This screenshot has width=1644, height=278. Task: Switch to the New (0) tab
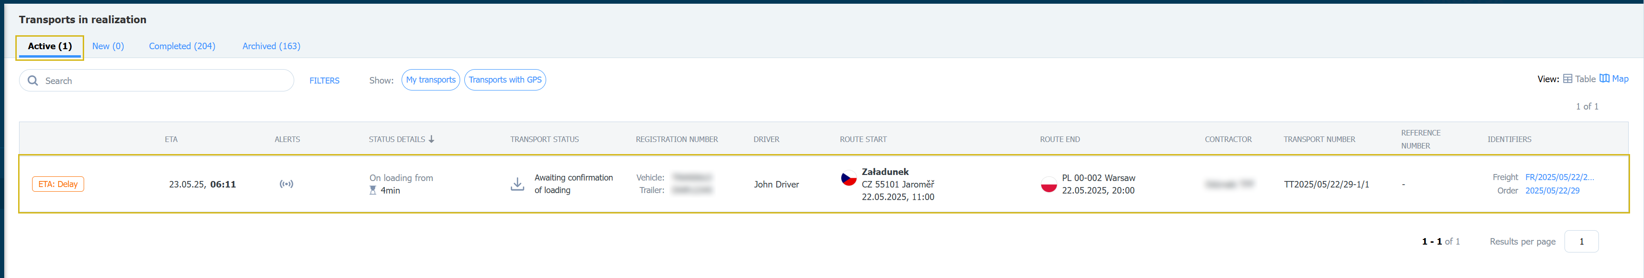point(108,46)
